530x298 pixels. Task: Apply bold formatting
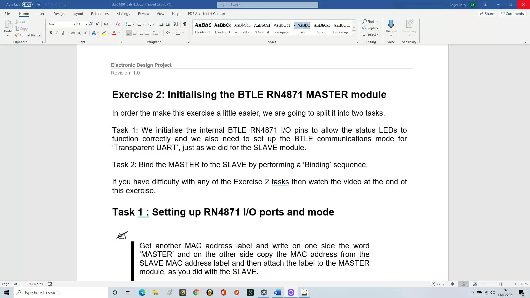click(x=51, y=33)
